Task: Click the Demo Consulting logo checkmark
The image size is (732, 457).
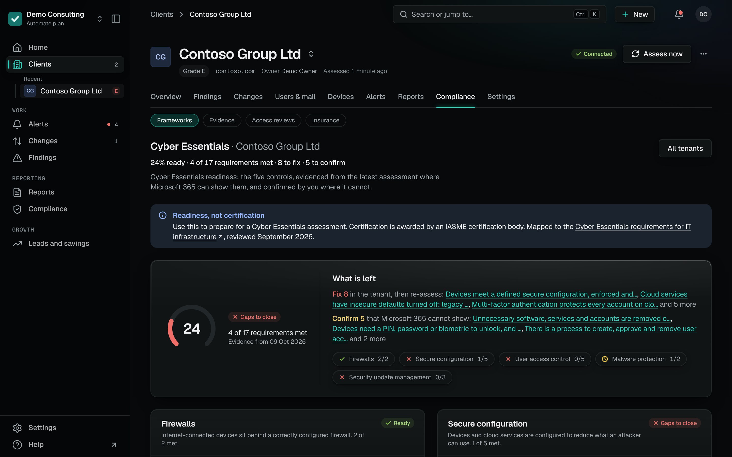Action: (15, 19)
